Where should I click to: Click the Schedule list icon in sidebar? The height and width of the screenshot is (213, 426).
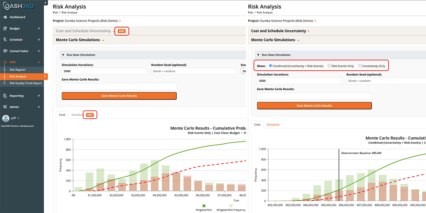click(x=5, y=39)
